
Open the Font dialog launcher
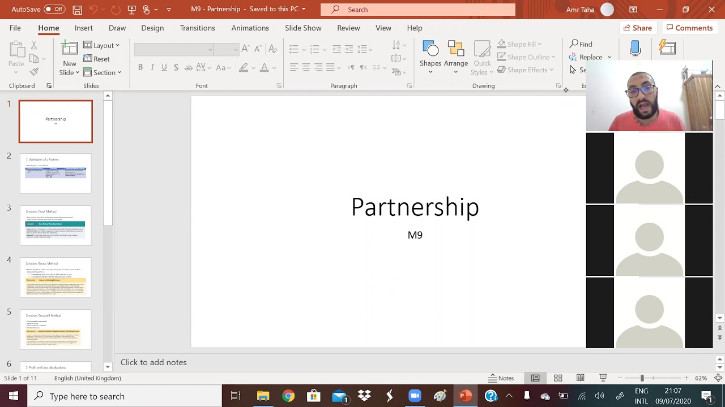(x=279, y=86)
